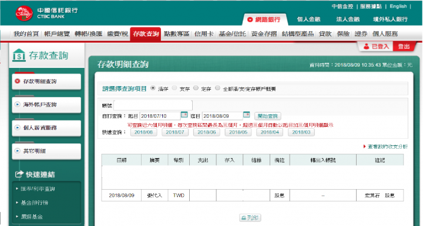
Task: Open 匯率/利率查詢 quick link
Action: 38,189
